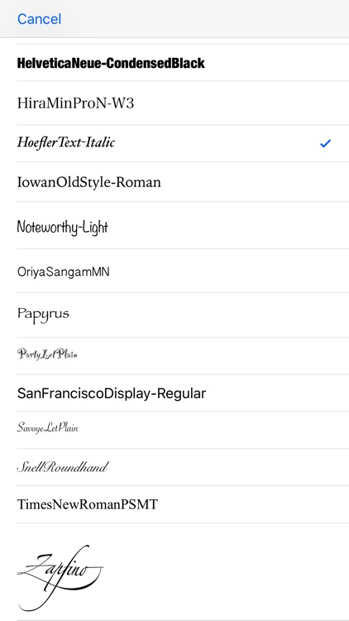Click blank area right of Zapfino sample
349x621 pixels.
tap(227, 572)
